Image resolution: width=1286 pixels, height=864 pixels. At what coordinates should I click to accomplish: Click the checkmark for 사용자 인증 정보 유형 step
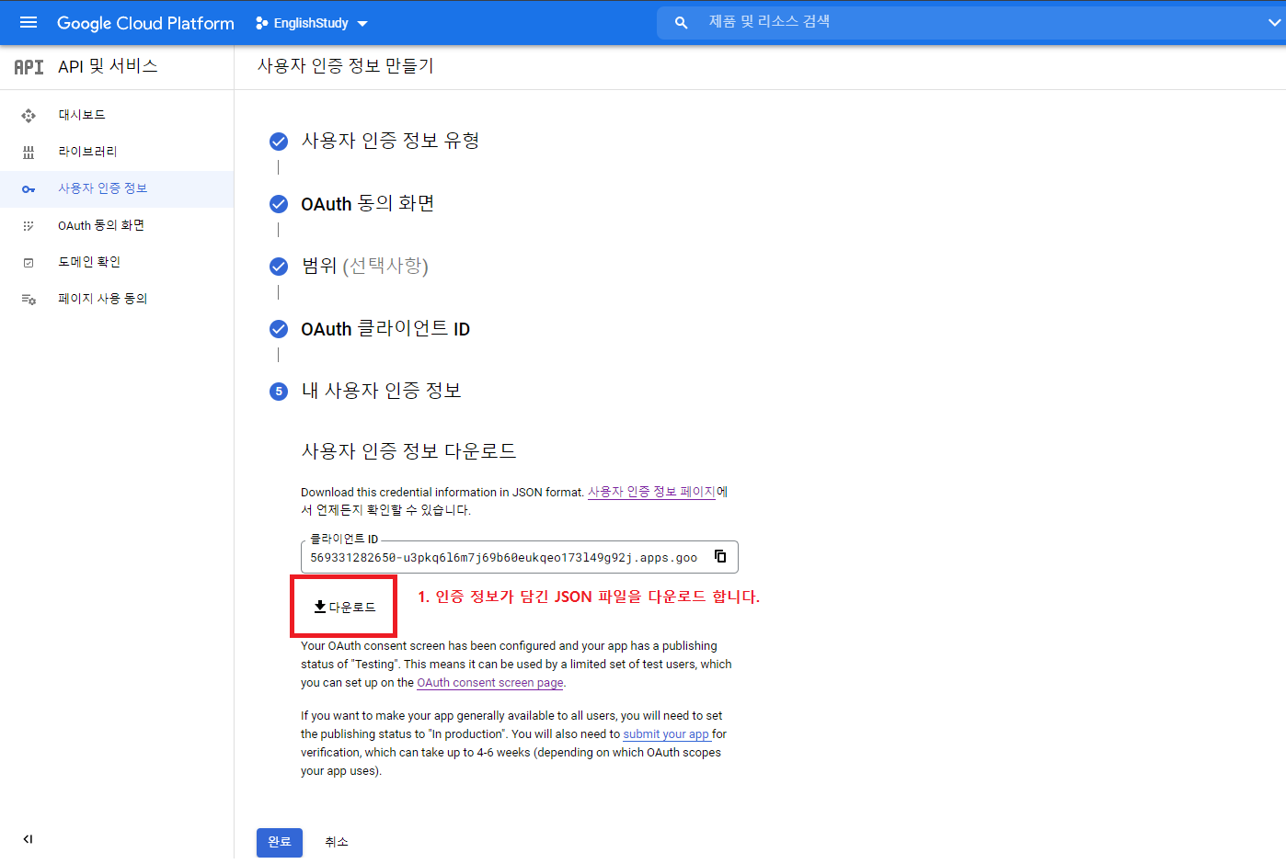coord(279,142)
